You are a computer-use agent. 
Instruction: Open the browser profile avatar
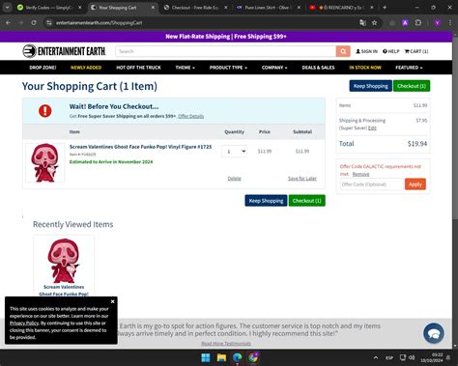click(x=437, y=22)
